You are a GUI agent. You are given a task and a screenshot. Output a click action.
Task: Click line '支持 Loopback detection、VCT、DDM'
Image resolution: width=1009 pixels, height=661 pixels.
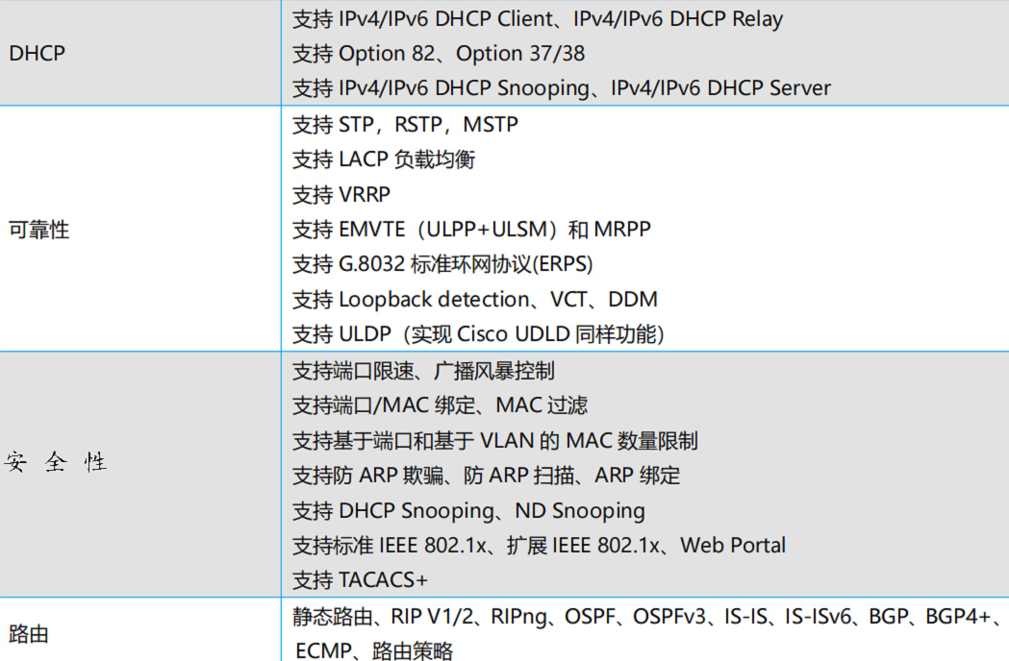[x=475, y=300]
